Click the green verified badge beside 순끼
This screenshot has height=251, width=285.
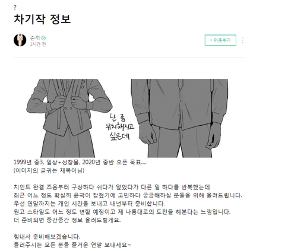tap(43, 38)
